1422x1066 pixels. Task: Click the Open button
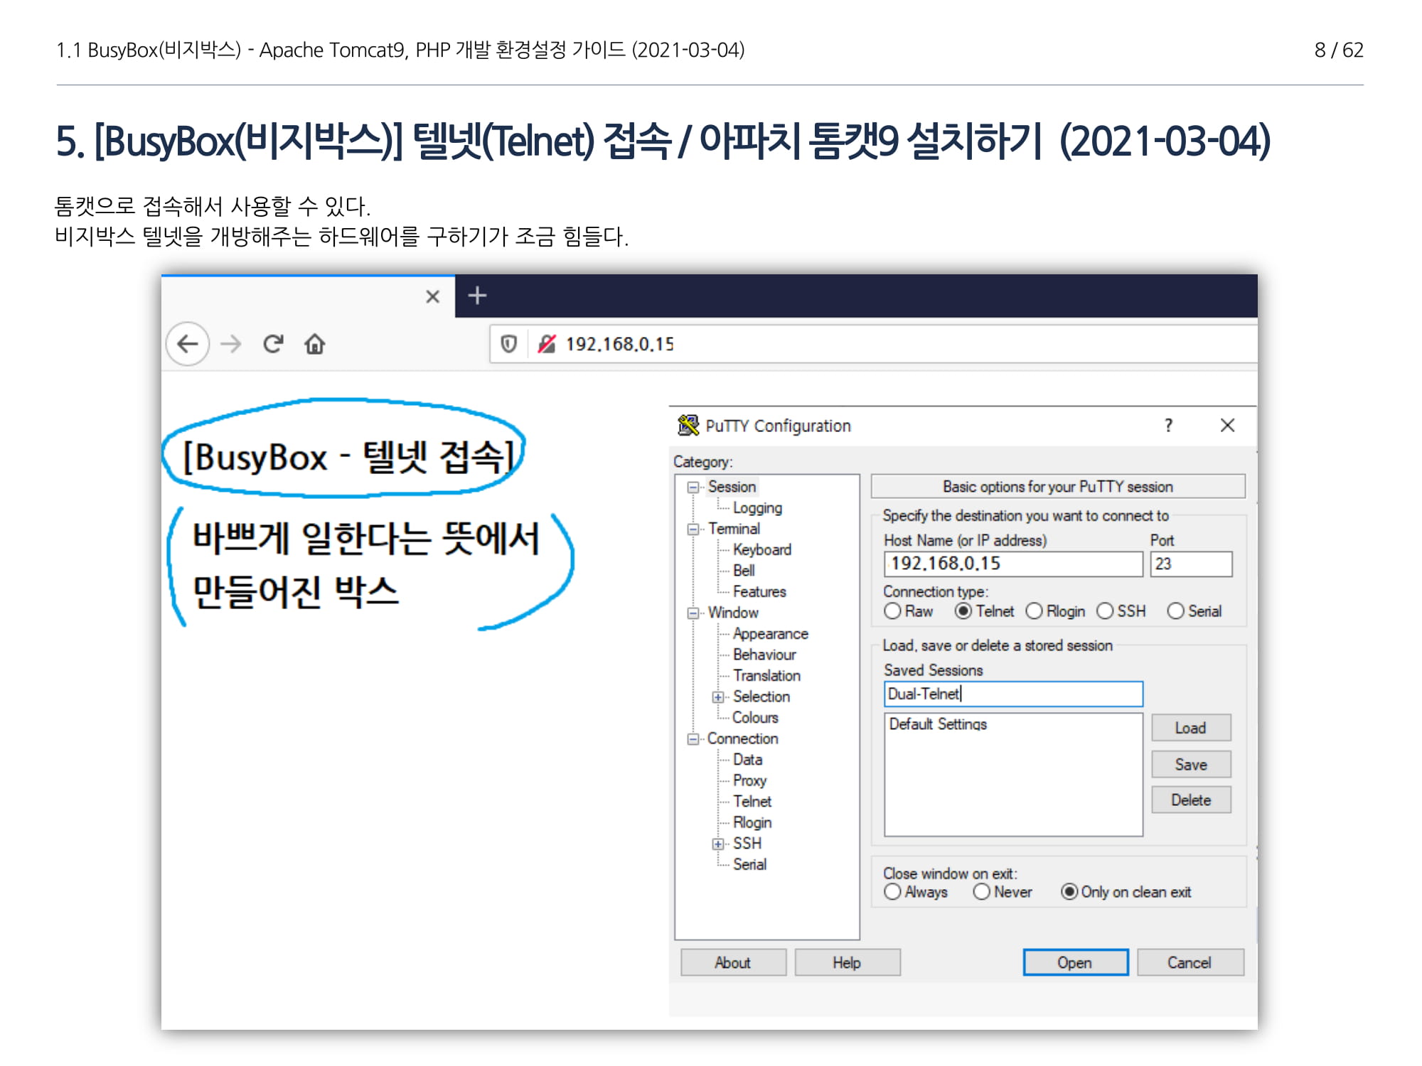[1075, 962]
